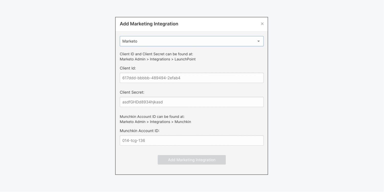
Task: Click the Add Marketing Integration button
Action: [192, 160]
